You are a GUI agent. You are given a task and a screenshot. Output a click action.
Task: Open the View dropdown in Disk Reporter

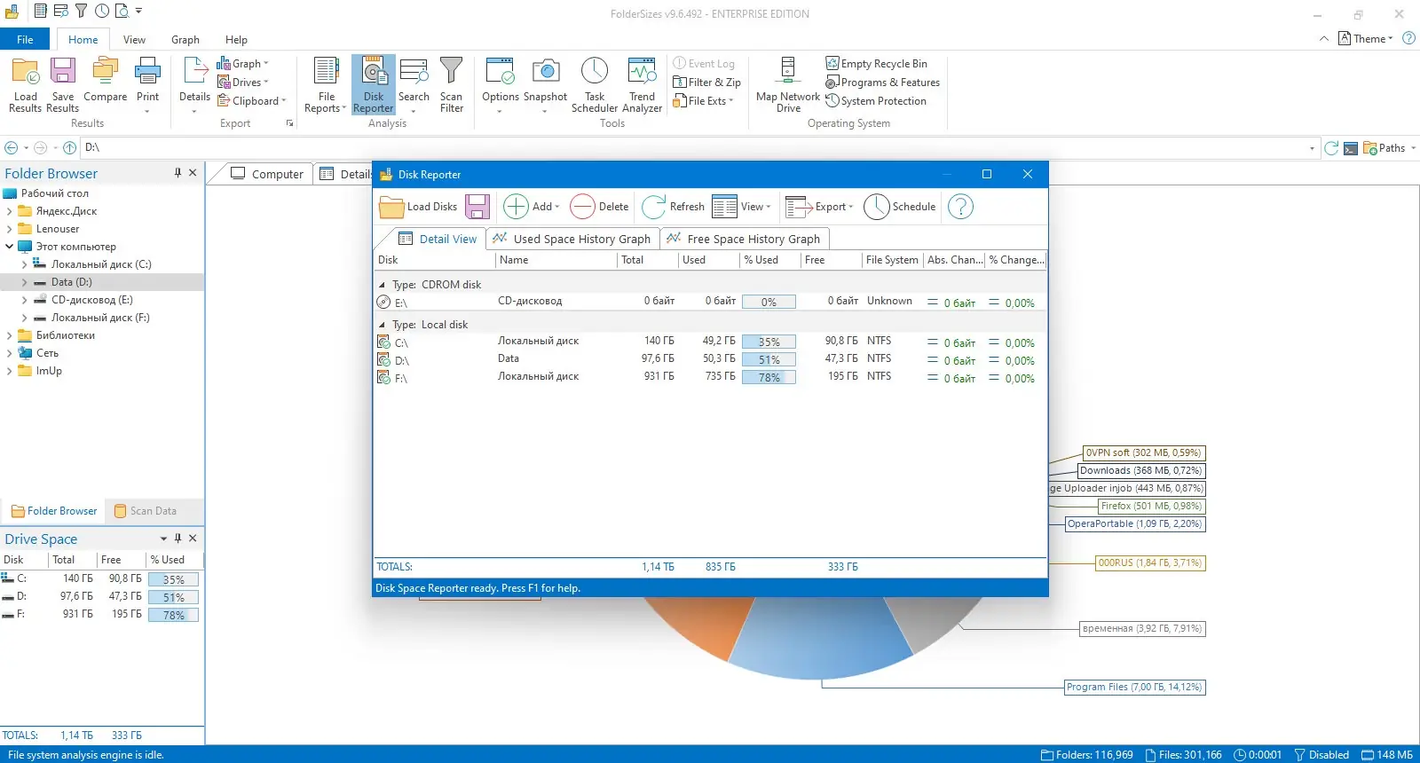pos(742,207)
